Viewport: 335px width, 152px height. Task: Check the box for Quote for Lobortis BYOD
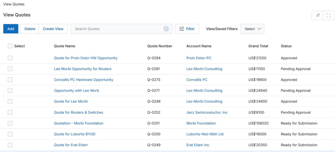[x=10, y=134]
